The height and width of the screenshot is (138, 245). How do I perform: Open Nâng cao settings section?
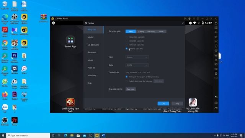click(x=93, y=30)
